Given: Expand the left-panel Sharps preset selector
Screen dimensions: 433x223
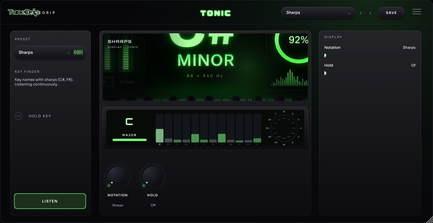Looking at the screenshot, I should pyautogui.click(x=50, y=52).
